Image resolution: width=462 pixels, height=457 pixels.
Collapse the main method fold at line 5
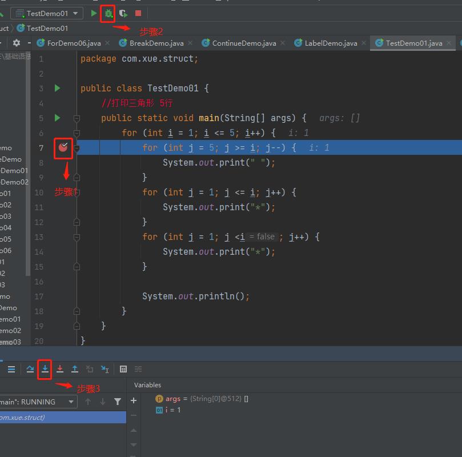pos(77,118)
